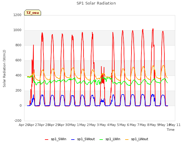This screenshot has height=145, width=193.
Task: Click the x-axis tick label Apr 26
Action: tap(24, 125)
